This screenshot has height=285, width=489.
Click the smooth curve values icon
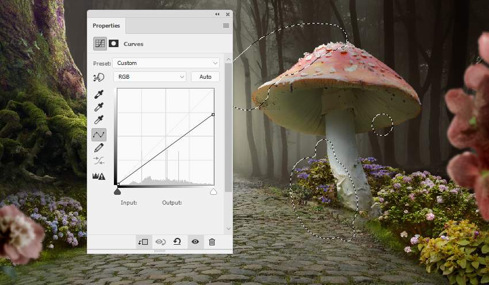pos(99,161)
